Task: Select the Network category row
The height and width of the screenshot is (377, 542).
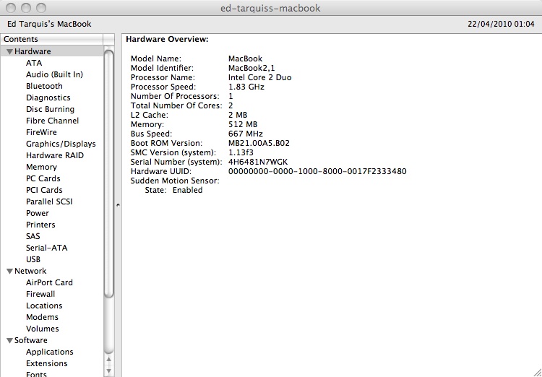Action: pos(52,271)
